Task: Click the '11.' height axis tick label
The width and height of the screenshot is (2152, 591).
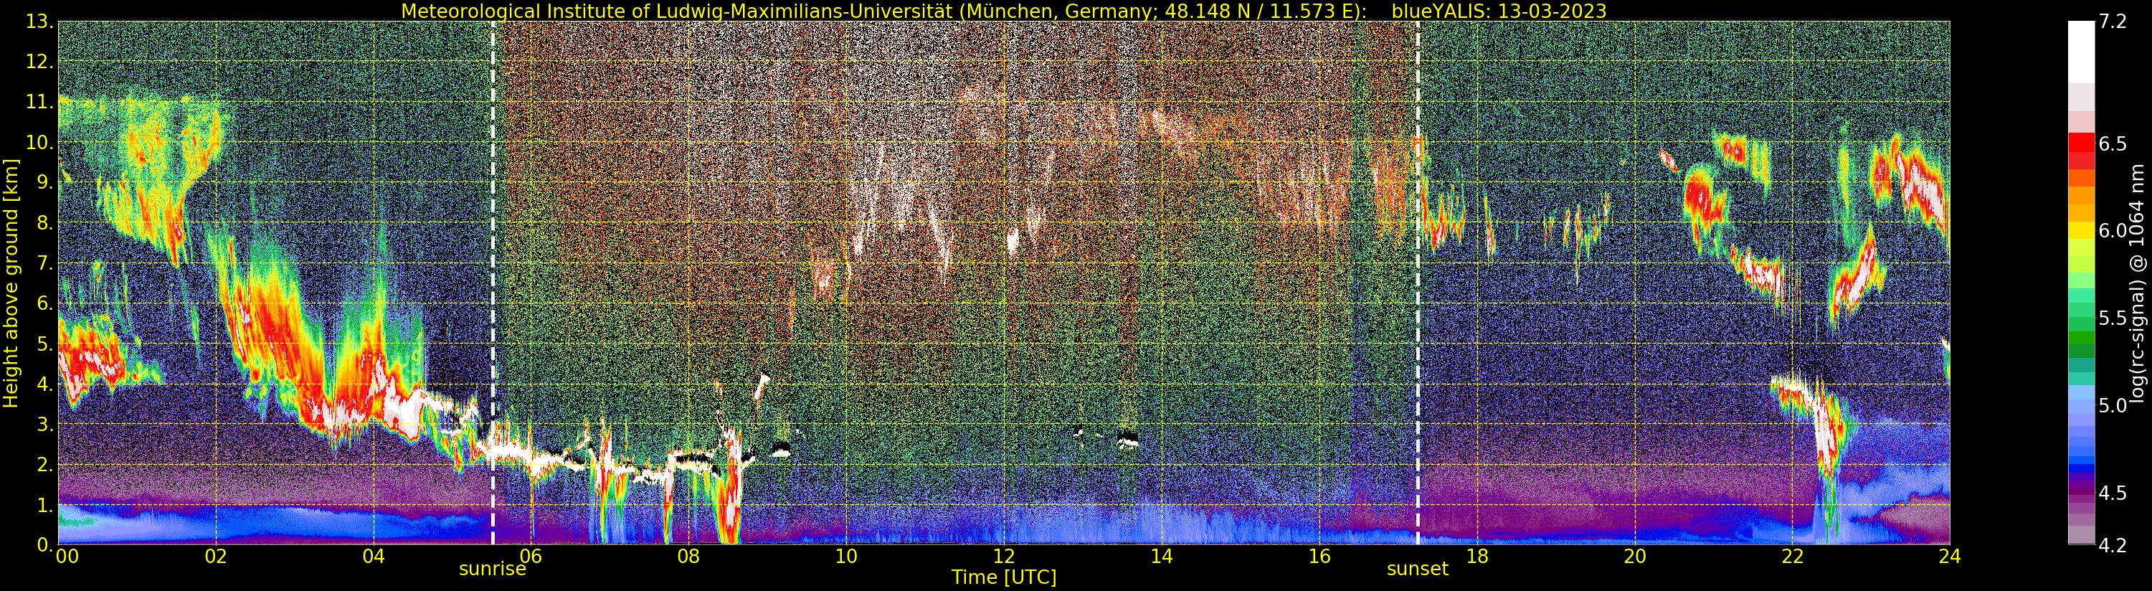Action: coord(40,102)
